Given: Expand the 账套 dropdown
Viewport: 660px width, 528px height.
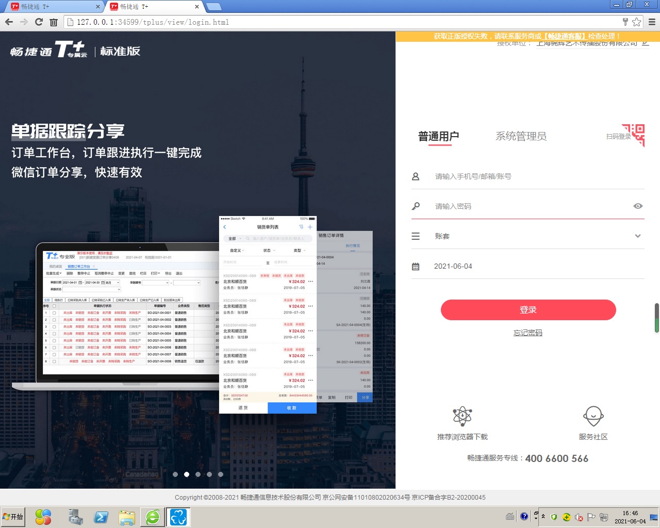Looking at the screenshot, I should coord(638,236).
